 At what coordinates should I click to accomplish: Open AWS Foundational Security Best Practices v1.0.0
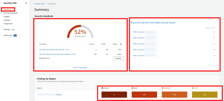coord(57,54)
